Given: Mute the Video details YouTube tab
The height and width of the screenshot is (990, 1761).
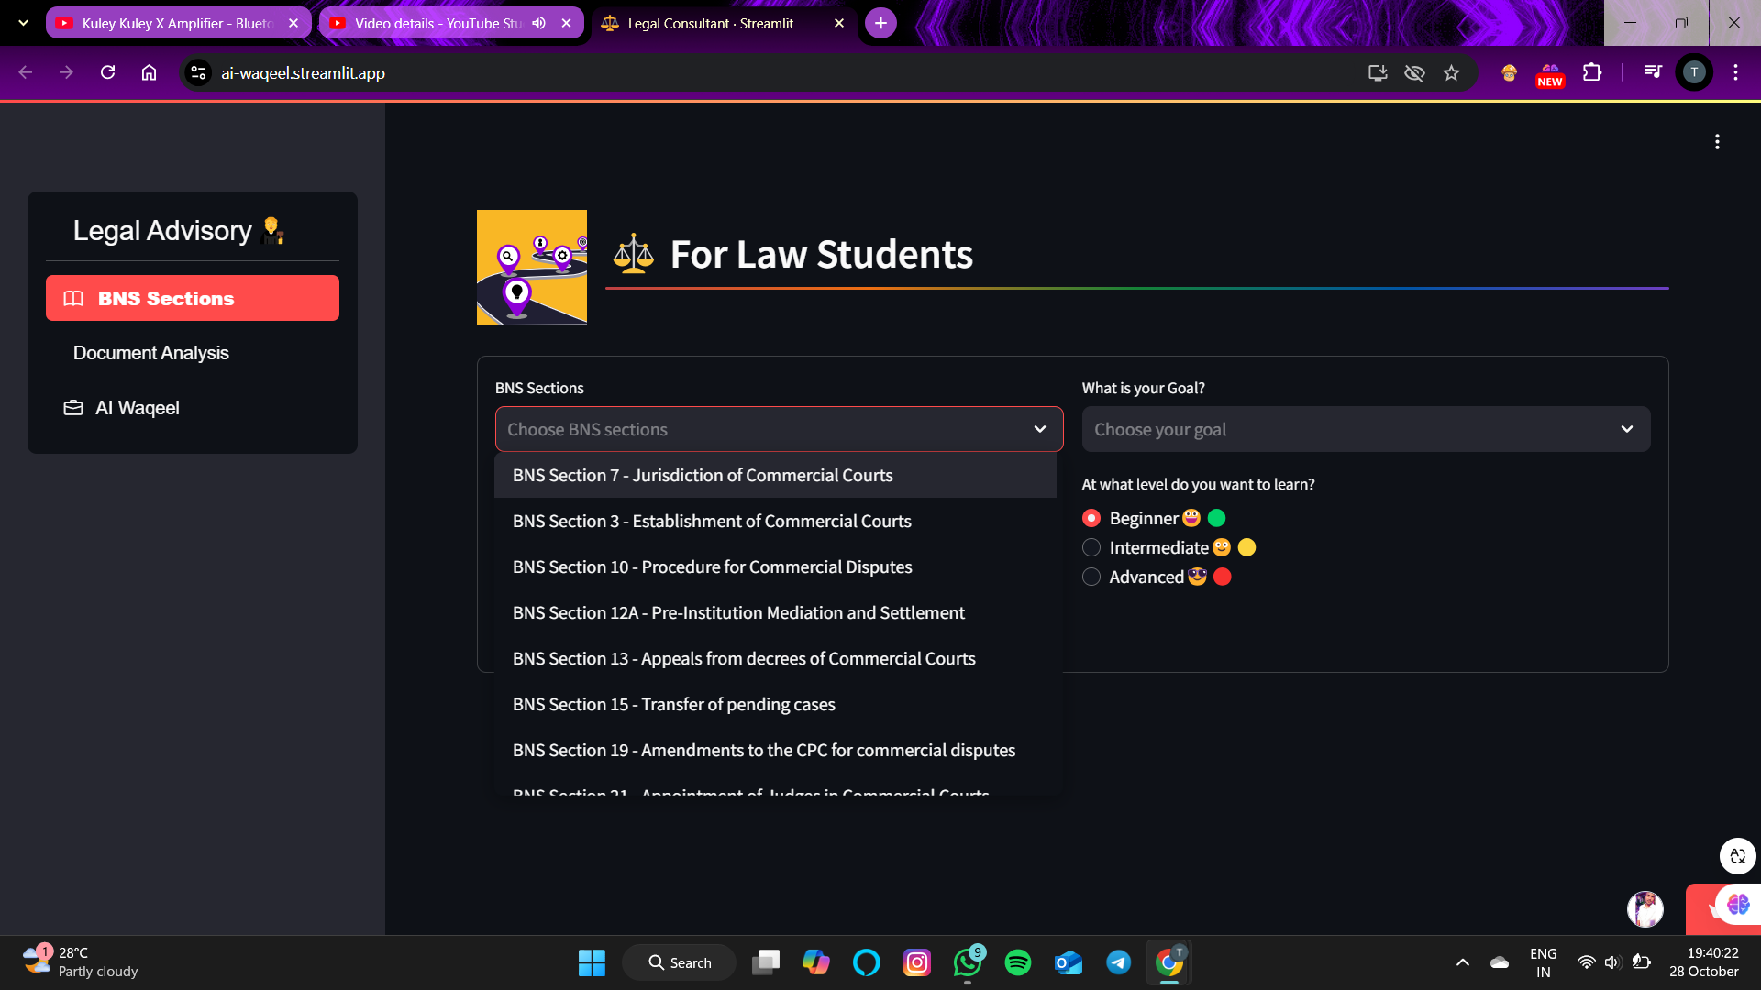Looking at the screenshot, I should 539,23.
